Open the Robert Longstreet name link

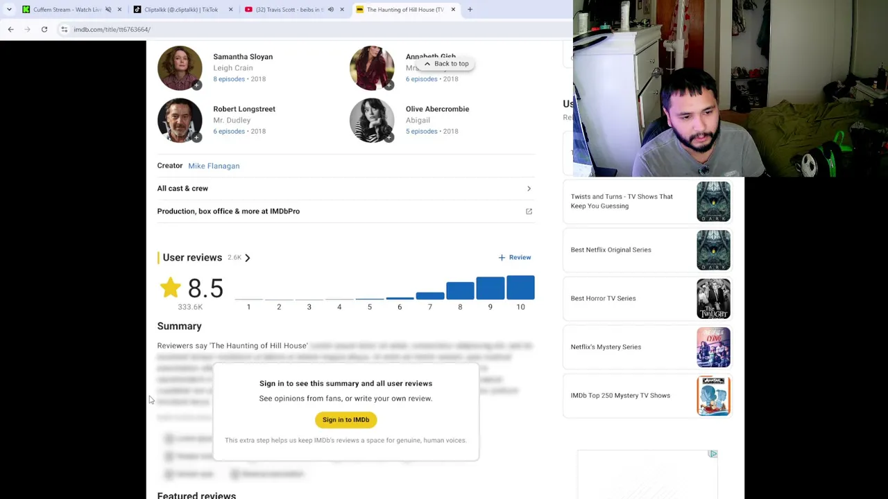click(244, 109)
